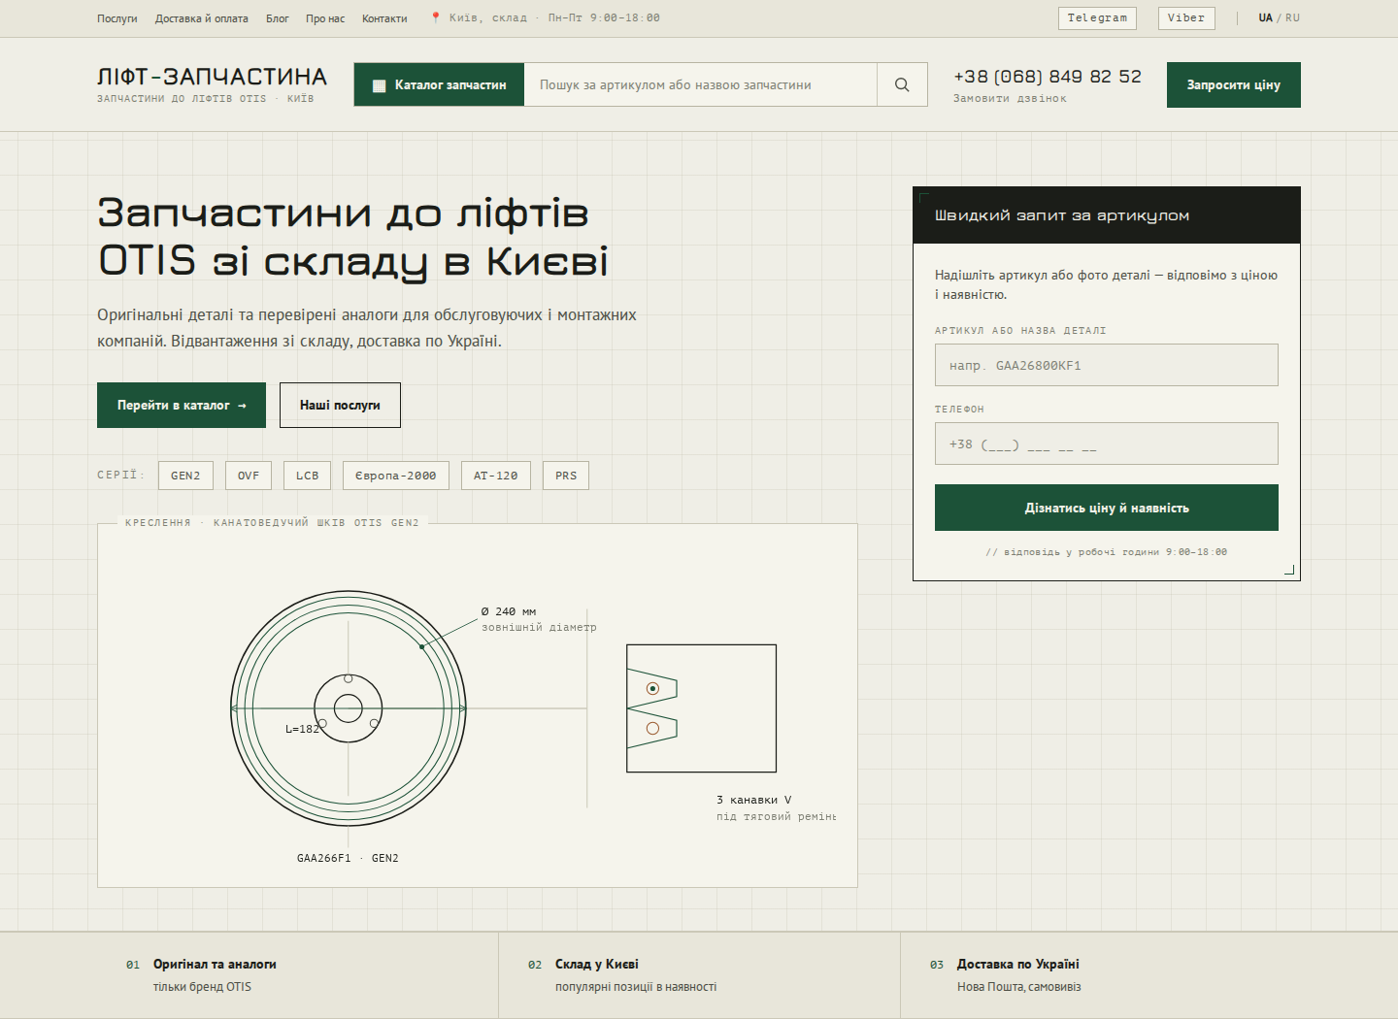This screenshot has height=1019, width=1398.
Task: Open the Про нас page
Action: tap(325, 18)
